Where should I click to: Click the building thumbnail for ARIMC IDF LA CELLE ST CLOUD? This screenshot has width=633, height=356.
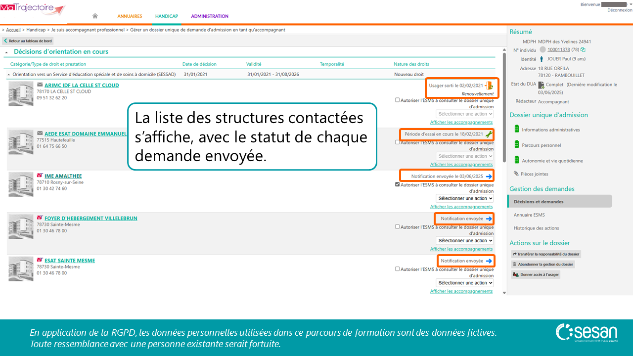click(x=21, y=93)
